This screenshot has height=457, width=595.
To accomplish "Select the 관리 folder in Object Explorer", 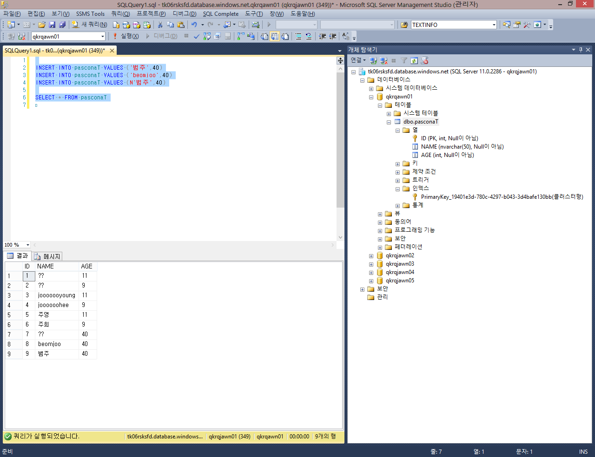I will pyautogui.click(x=382, y=297).
